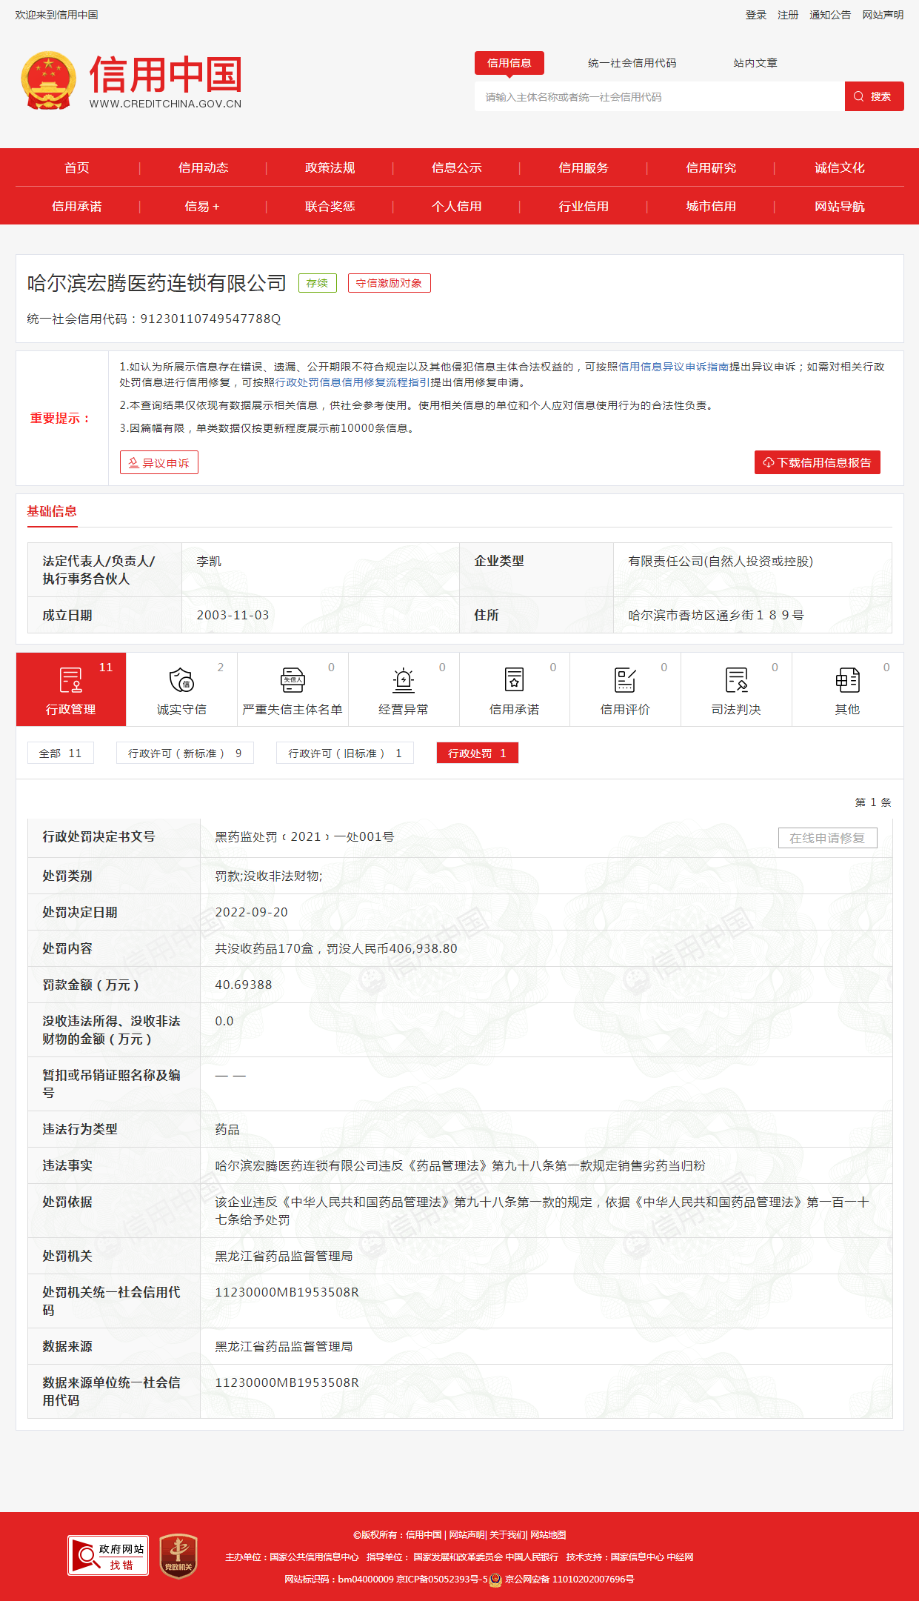This screenshot has height=1601, width=919.
Task: Focus the entity name search input field
Action: 659,96
